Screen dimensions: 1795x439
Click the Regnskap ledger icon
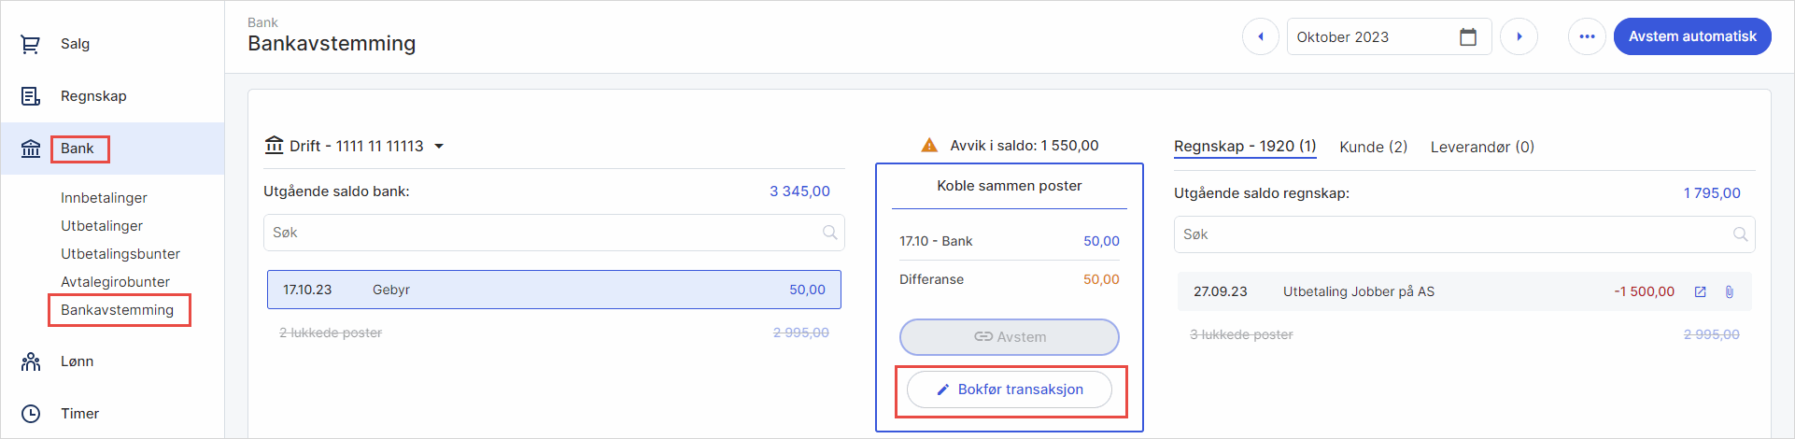31,96
